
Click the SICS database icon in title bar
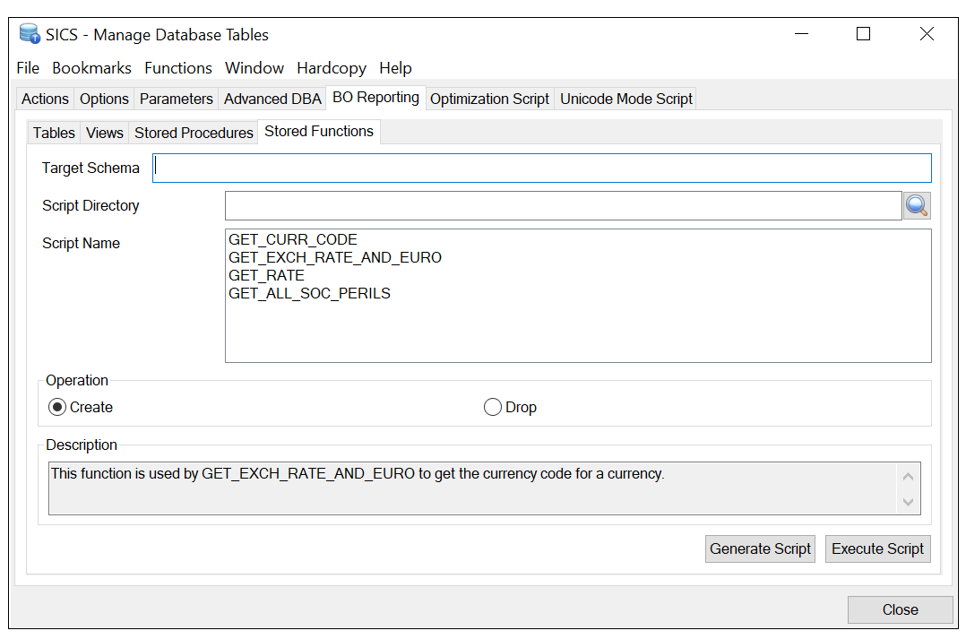coord(30,35)
